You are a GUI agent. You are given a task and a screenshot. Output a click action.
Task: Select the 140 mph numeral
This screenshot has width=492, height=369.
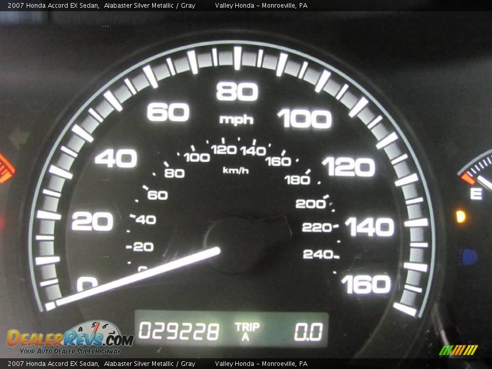(370, 227)
